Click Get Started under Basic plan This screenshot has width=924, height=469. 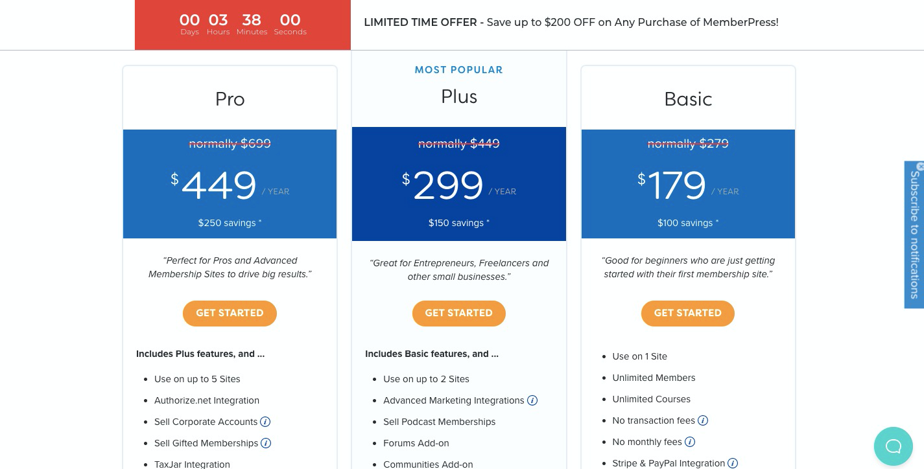[687, 313]
